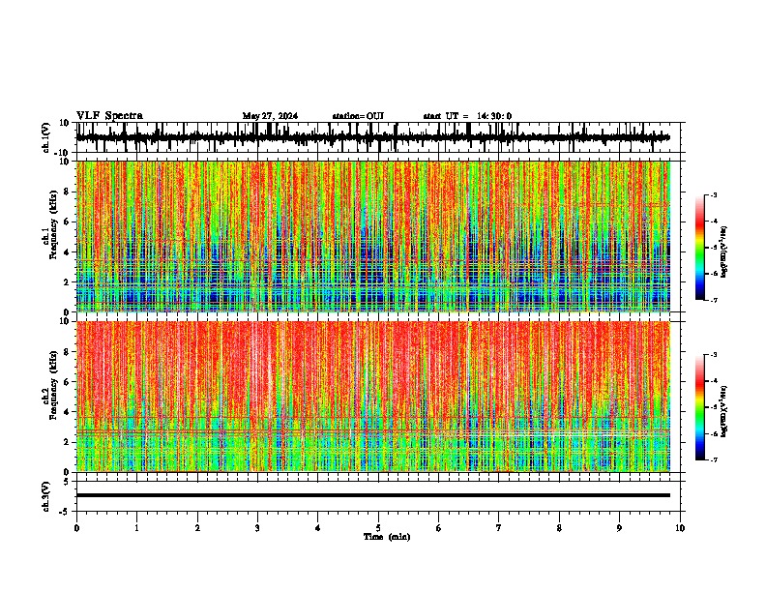The width and height of the screenshot is (766, 592).
Task: Click time-axis tick label "7"
Action: (499, 528)
